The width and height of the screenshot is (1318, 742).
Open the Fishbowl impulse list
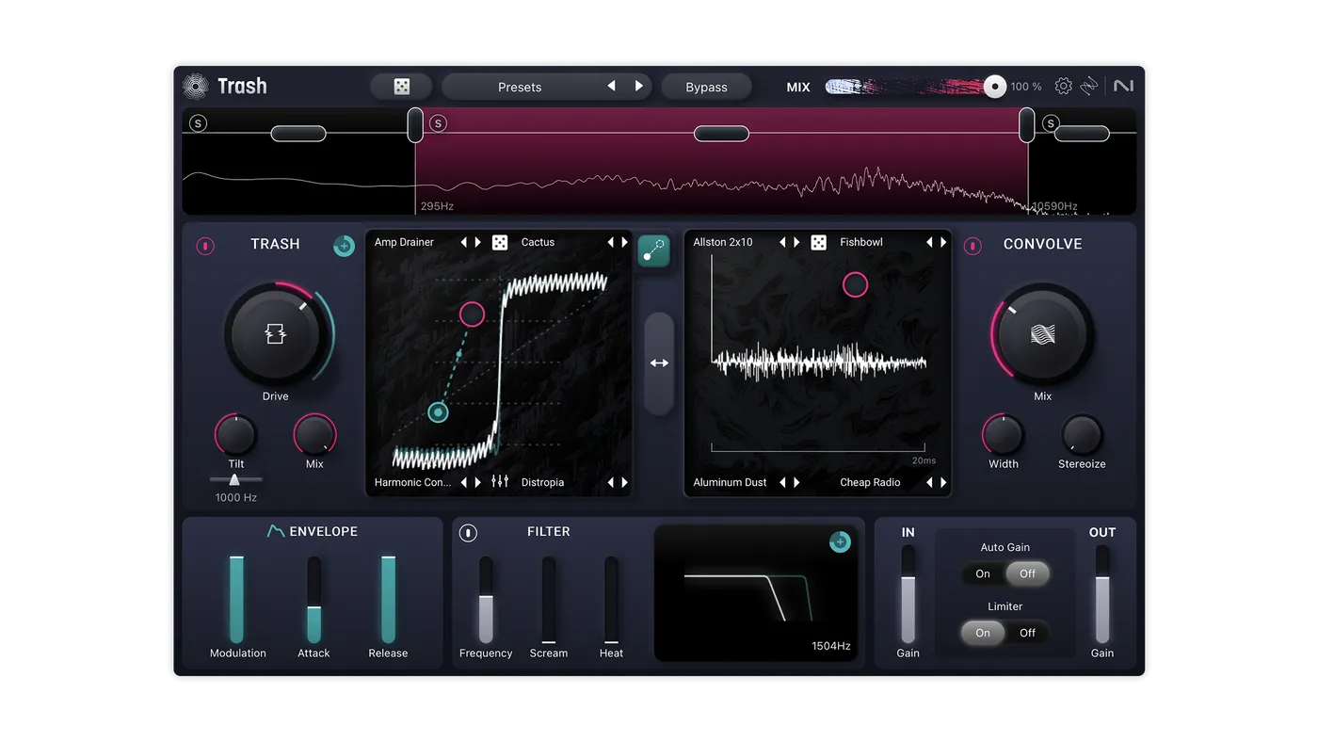coord(861,242)
